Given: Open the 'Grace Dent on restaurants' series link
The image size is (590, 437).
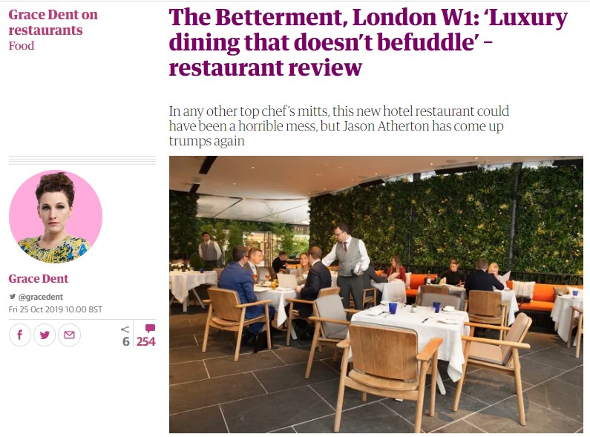Looking at the screenshot, I should 53,22.
